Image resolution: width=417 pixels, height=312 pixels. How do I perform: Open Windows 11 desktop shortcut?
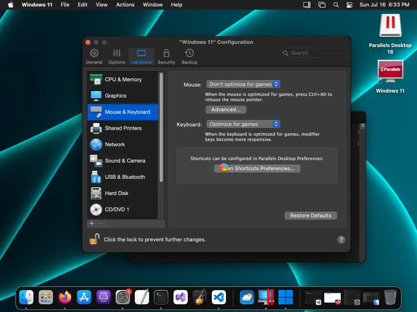[390, 77]
